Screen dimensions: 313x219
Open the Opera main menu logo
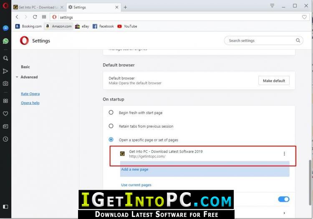tap(5, 5)
